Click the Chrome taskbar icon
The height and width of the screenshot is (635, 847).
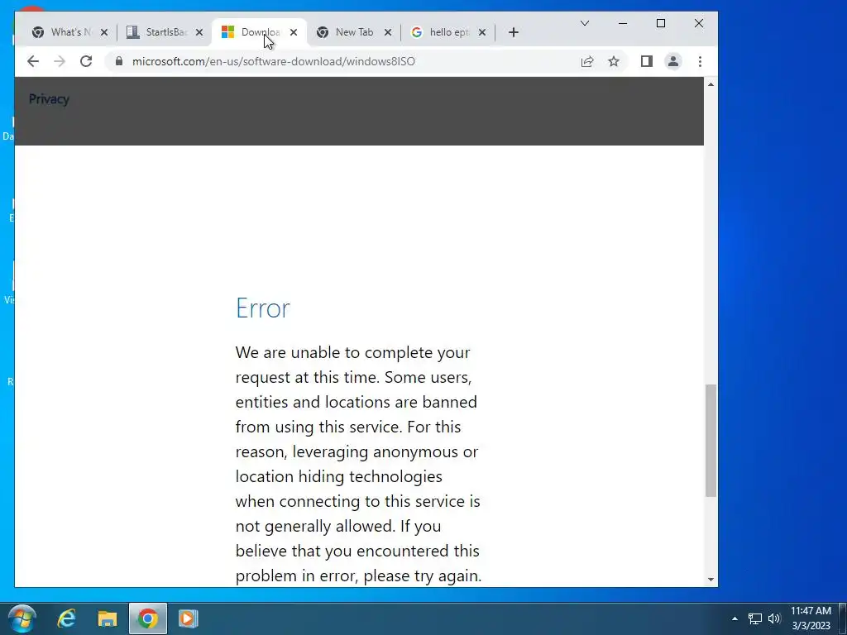pos(147,618)
